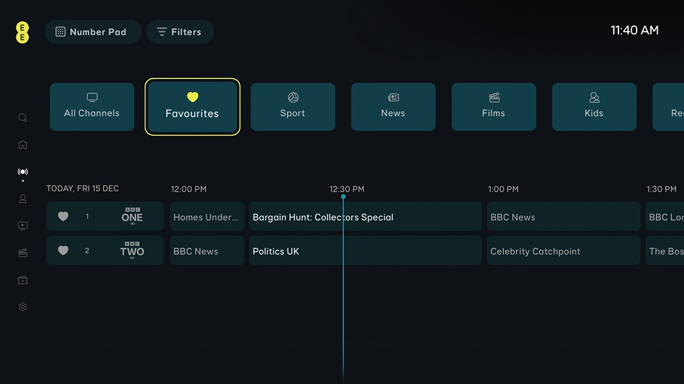
Task: Open the profile account icon
Action: coord(22,199)
